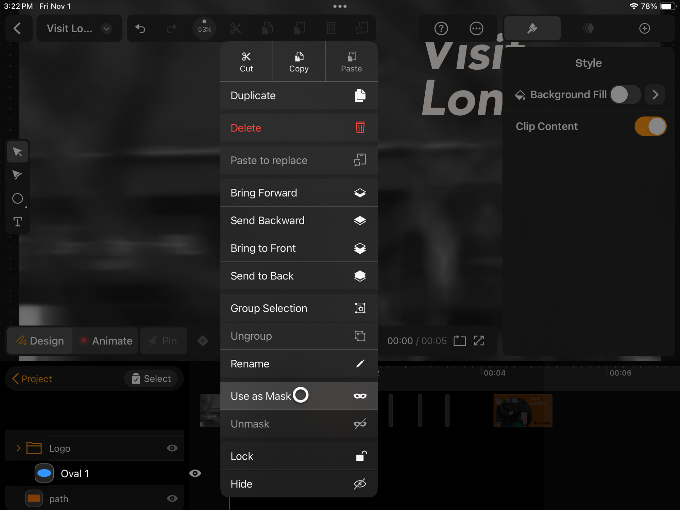Click the zoom level 53% indicator
The image size is (680, 510).
click(205, 28)
